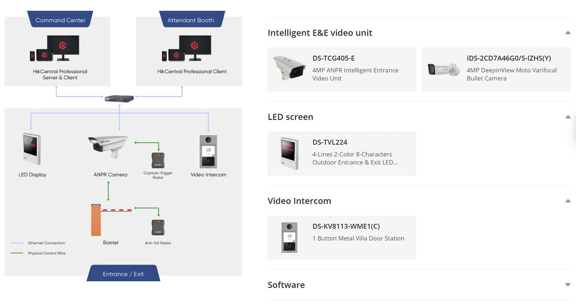Click the Anti-fall Radar icon
The image size is (576, 304).
158,227
